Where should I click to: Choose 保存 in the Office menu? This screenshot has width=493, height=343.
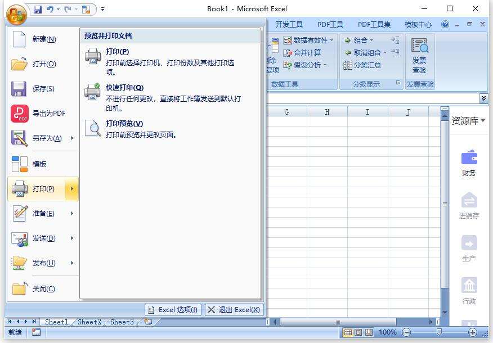(43, 89)
